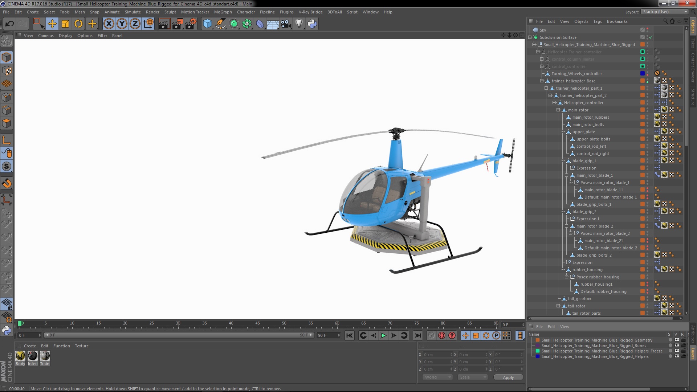This screenshot has height=392, width=697.
Task: Select the Move tool in top toolbar
Action: (x=52, y=24)
